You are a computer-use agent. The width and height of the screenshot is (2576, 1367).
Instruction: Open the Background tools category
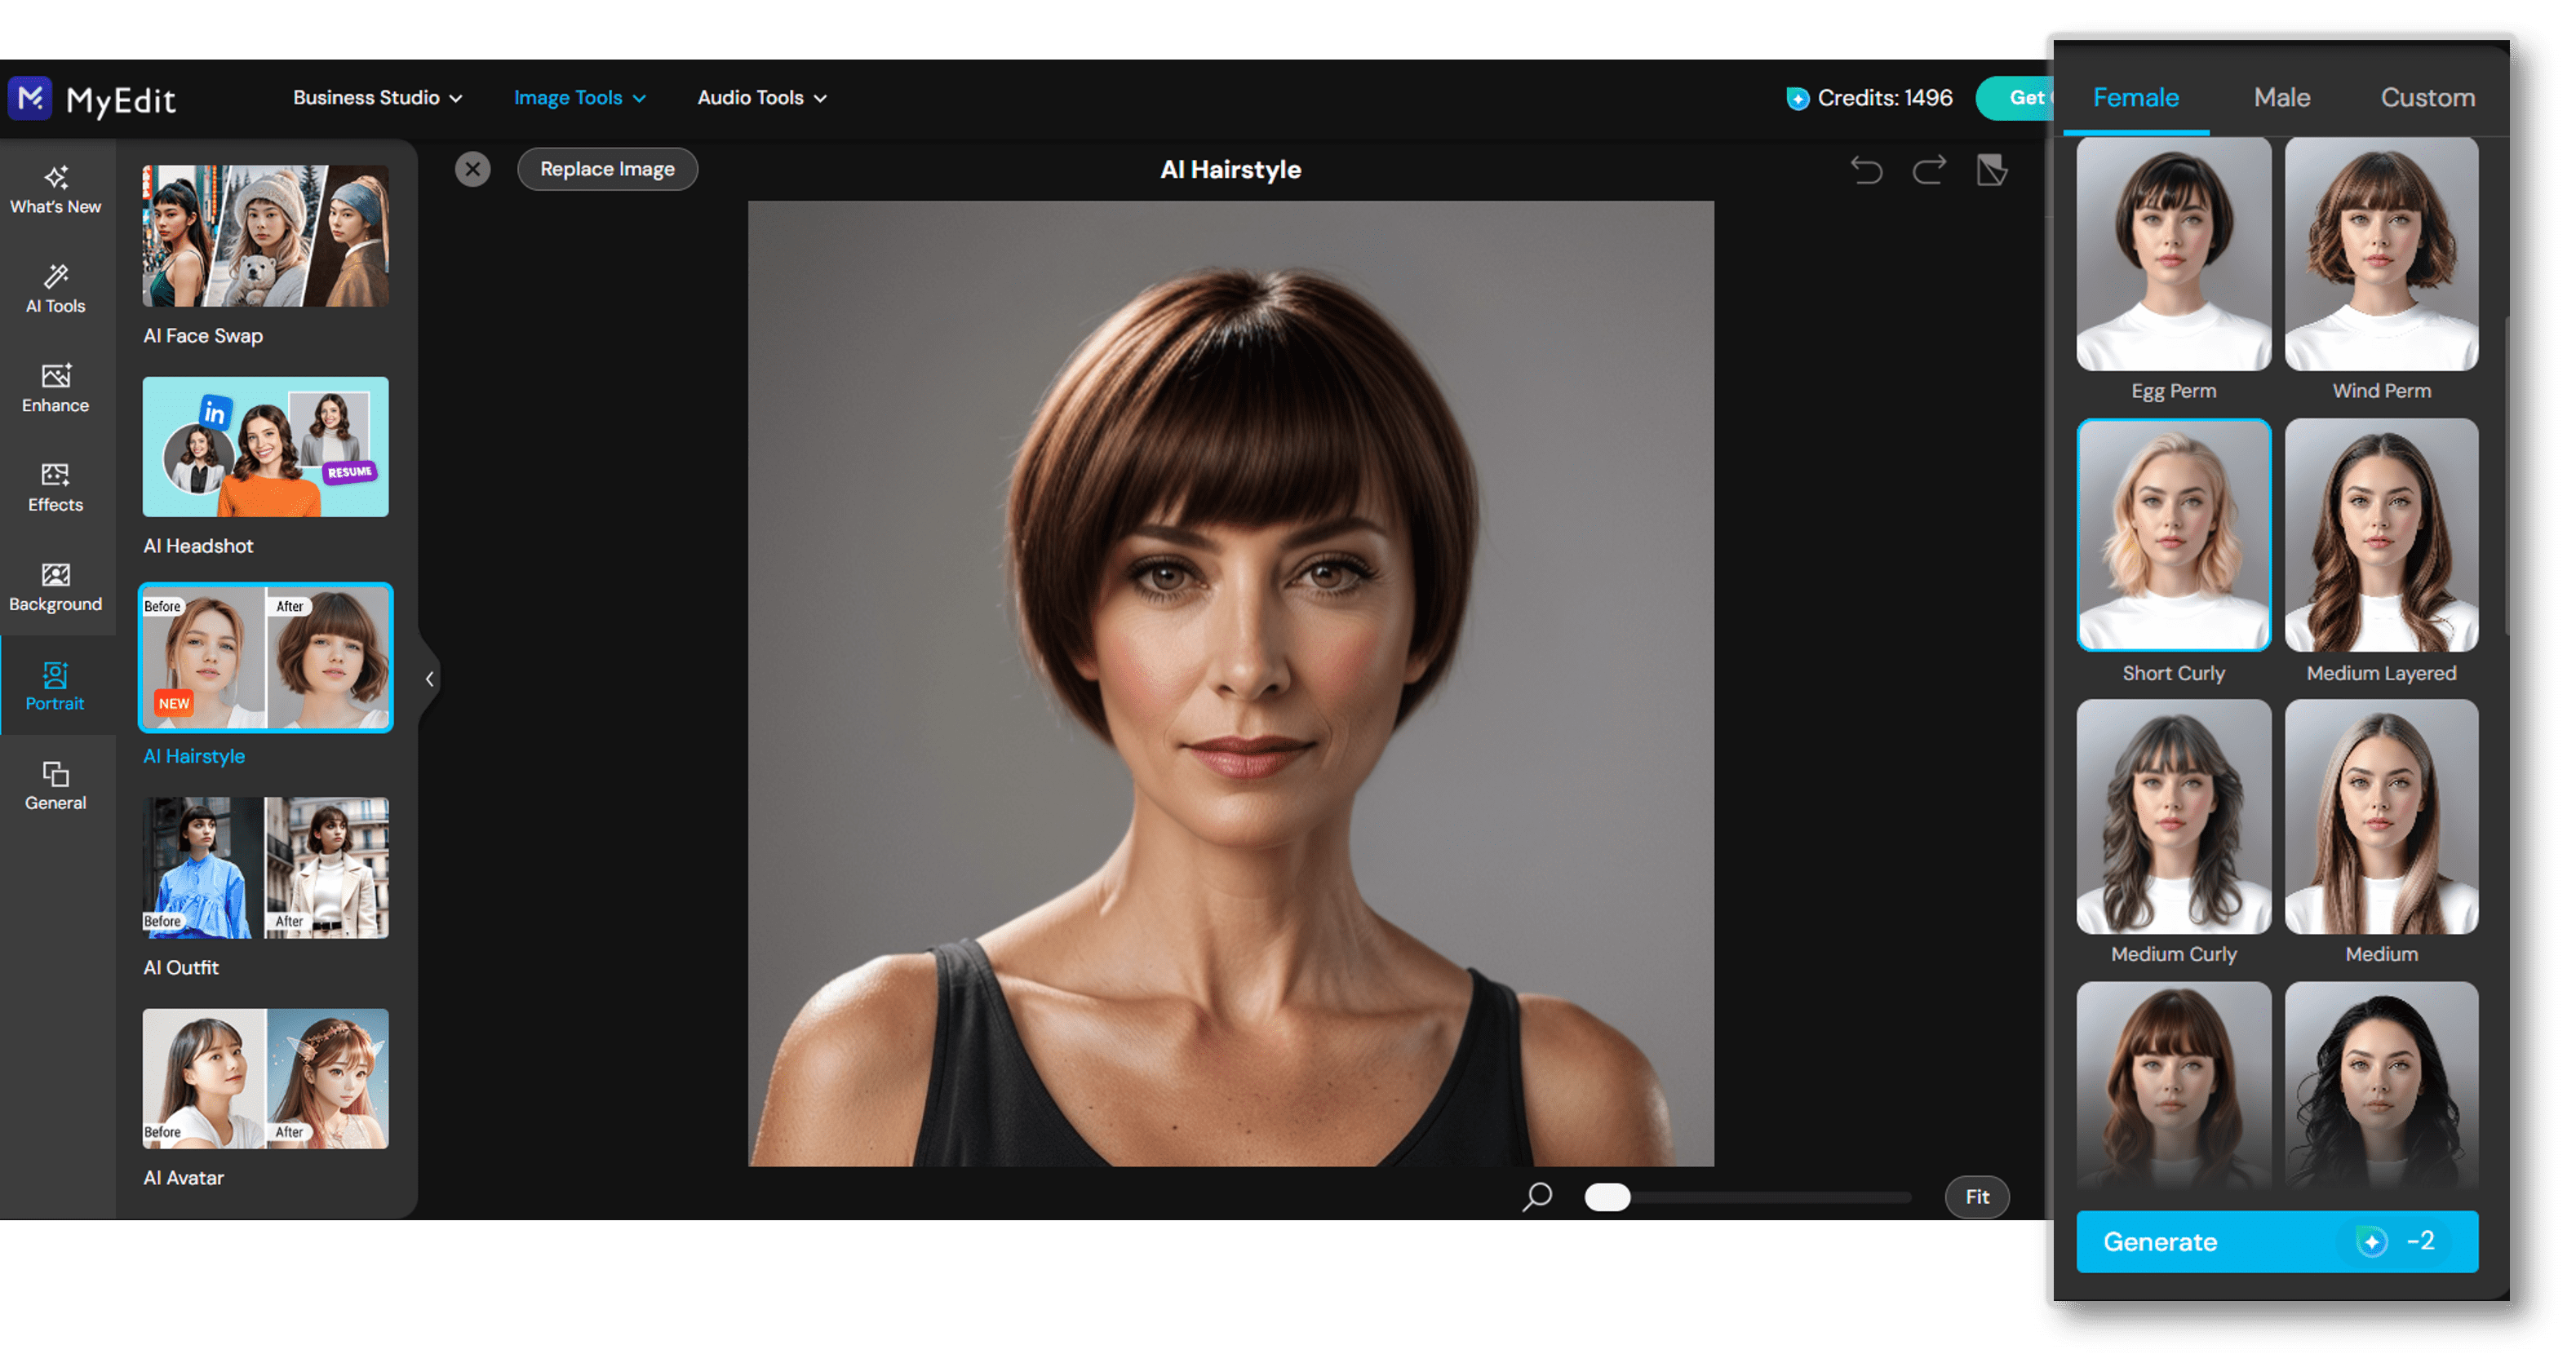56,586
